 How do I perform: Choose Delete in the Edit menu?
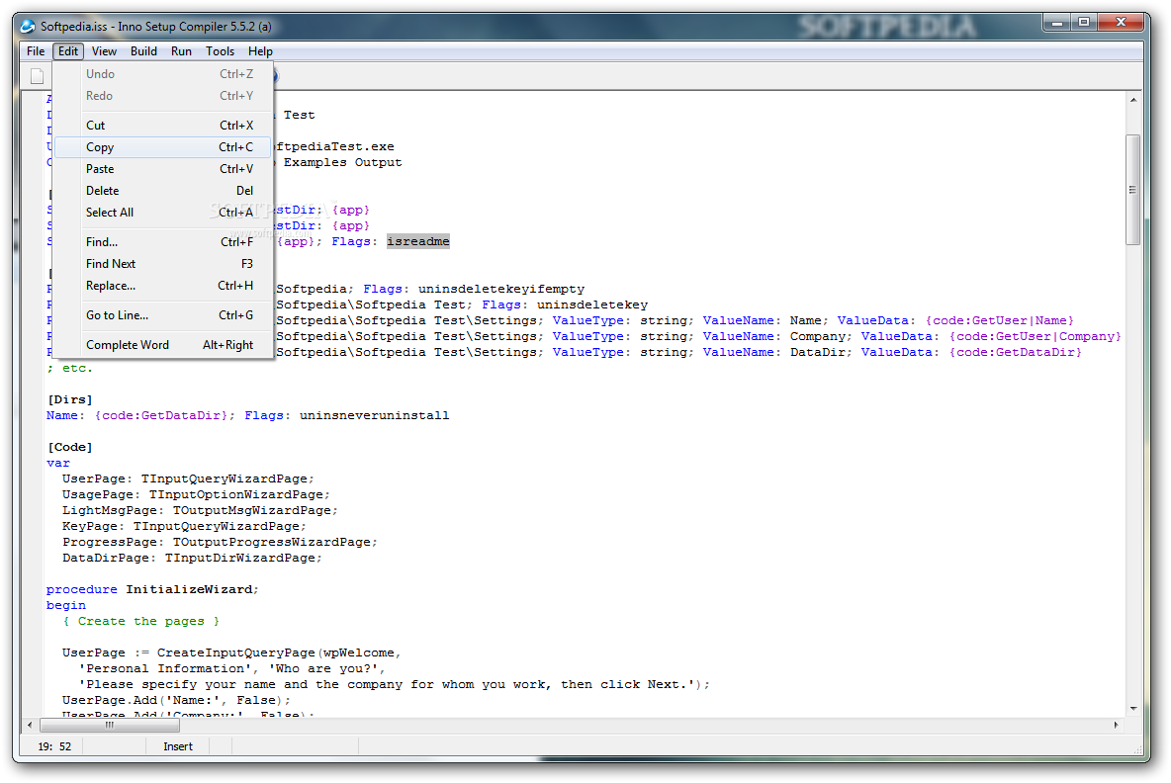pyautogui.click(x=163, y=191)
